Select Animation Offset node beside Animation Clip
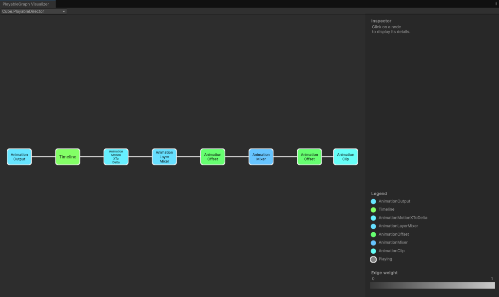Screen dimensions: 499x297 pyautogui.click(x=309, y=157)
